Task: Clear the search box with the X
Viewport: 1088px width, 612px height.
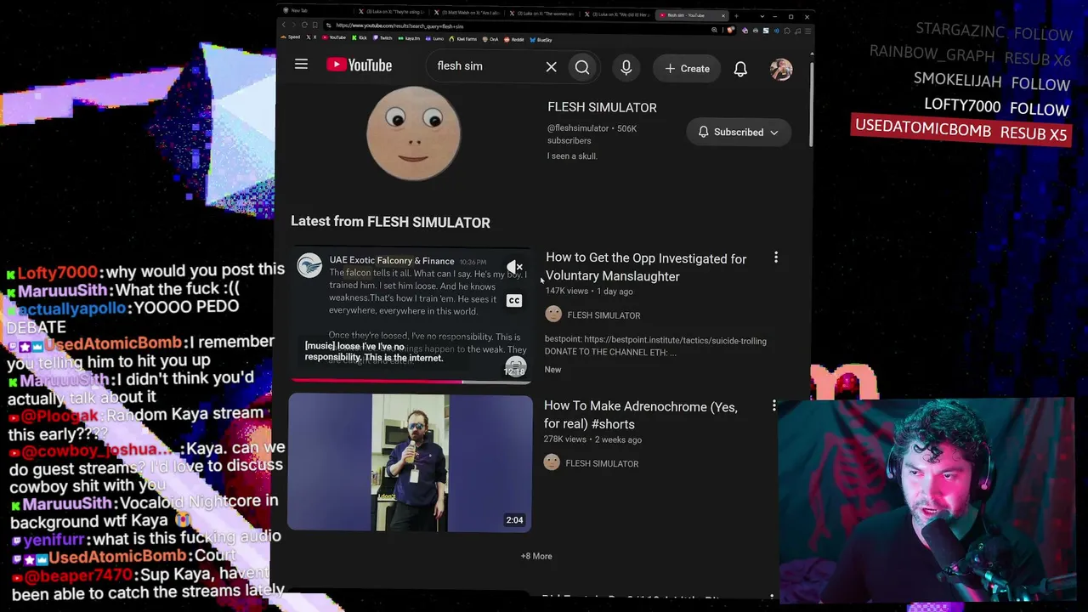Action: point(551,66)
